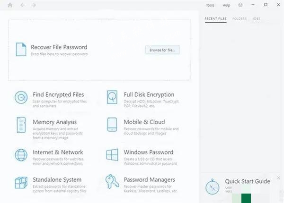This screenshot has width=284, height=203.
Task: Click the smiley feedback icon
Action: (x=240, y=5)
